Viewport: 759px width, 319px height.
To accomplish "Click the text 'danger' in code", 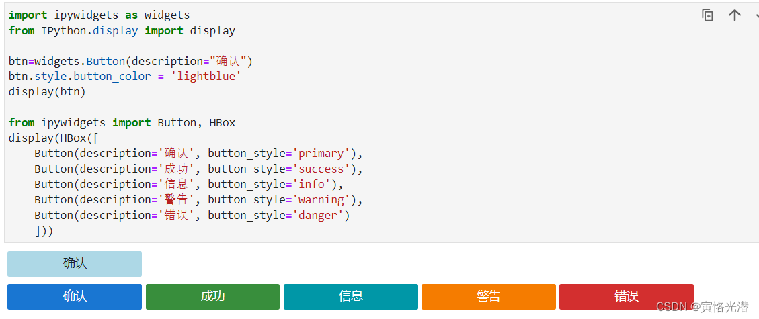I will [318, 216].
